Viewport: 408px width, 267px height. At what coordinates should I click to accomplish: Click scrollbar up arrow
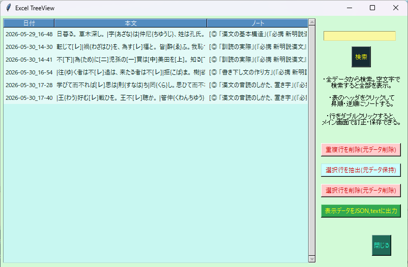(312, 22)
